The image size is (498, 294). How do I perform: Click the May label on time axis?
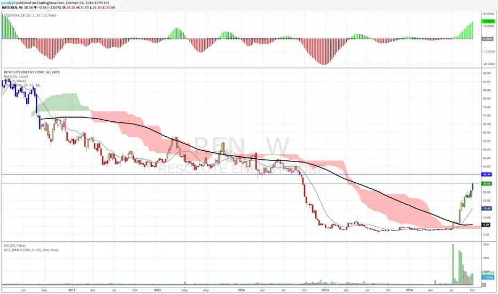pos(185,290)
